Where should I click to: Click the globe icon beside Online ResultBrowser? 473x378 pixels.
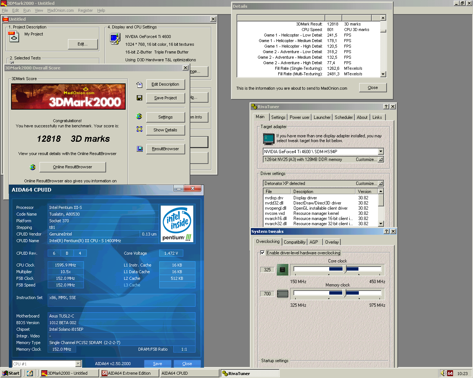click(x=33, y=167)
